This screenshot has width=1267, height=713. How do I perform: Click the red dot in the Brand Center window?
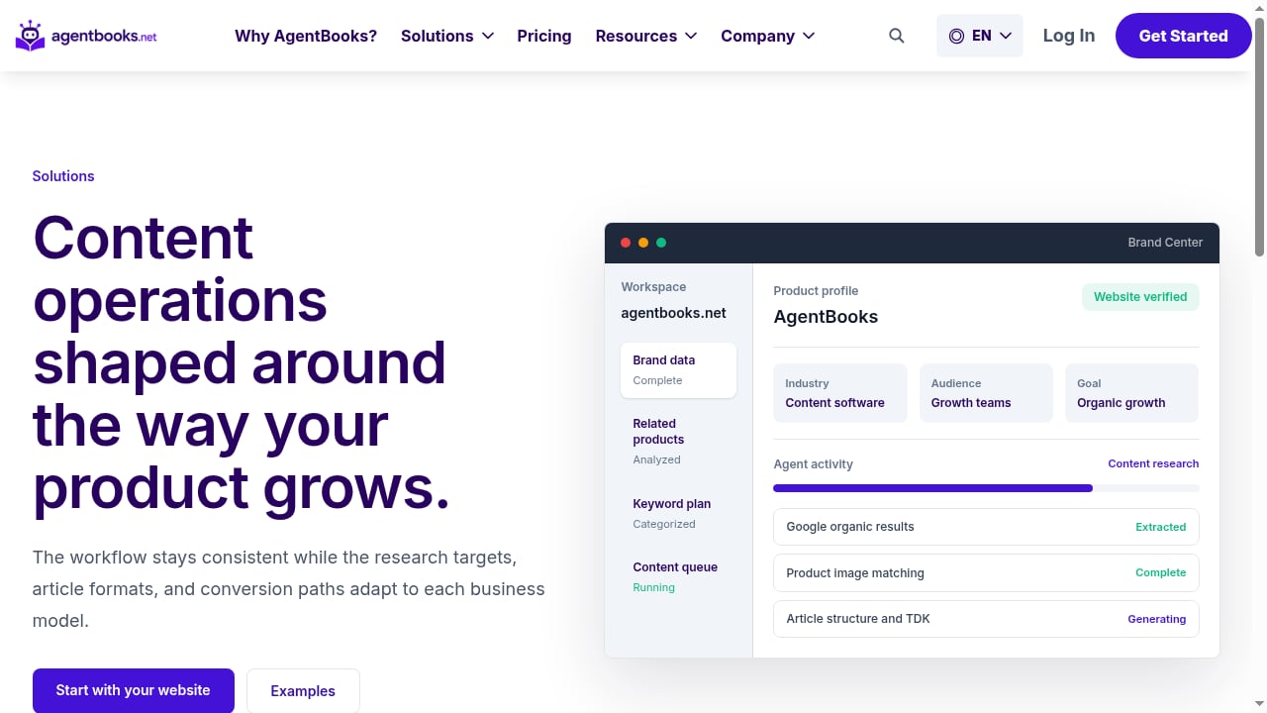tap(626, 243)
